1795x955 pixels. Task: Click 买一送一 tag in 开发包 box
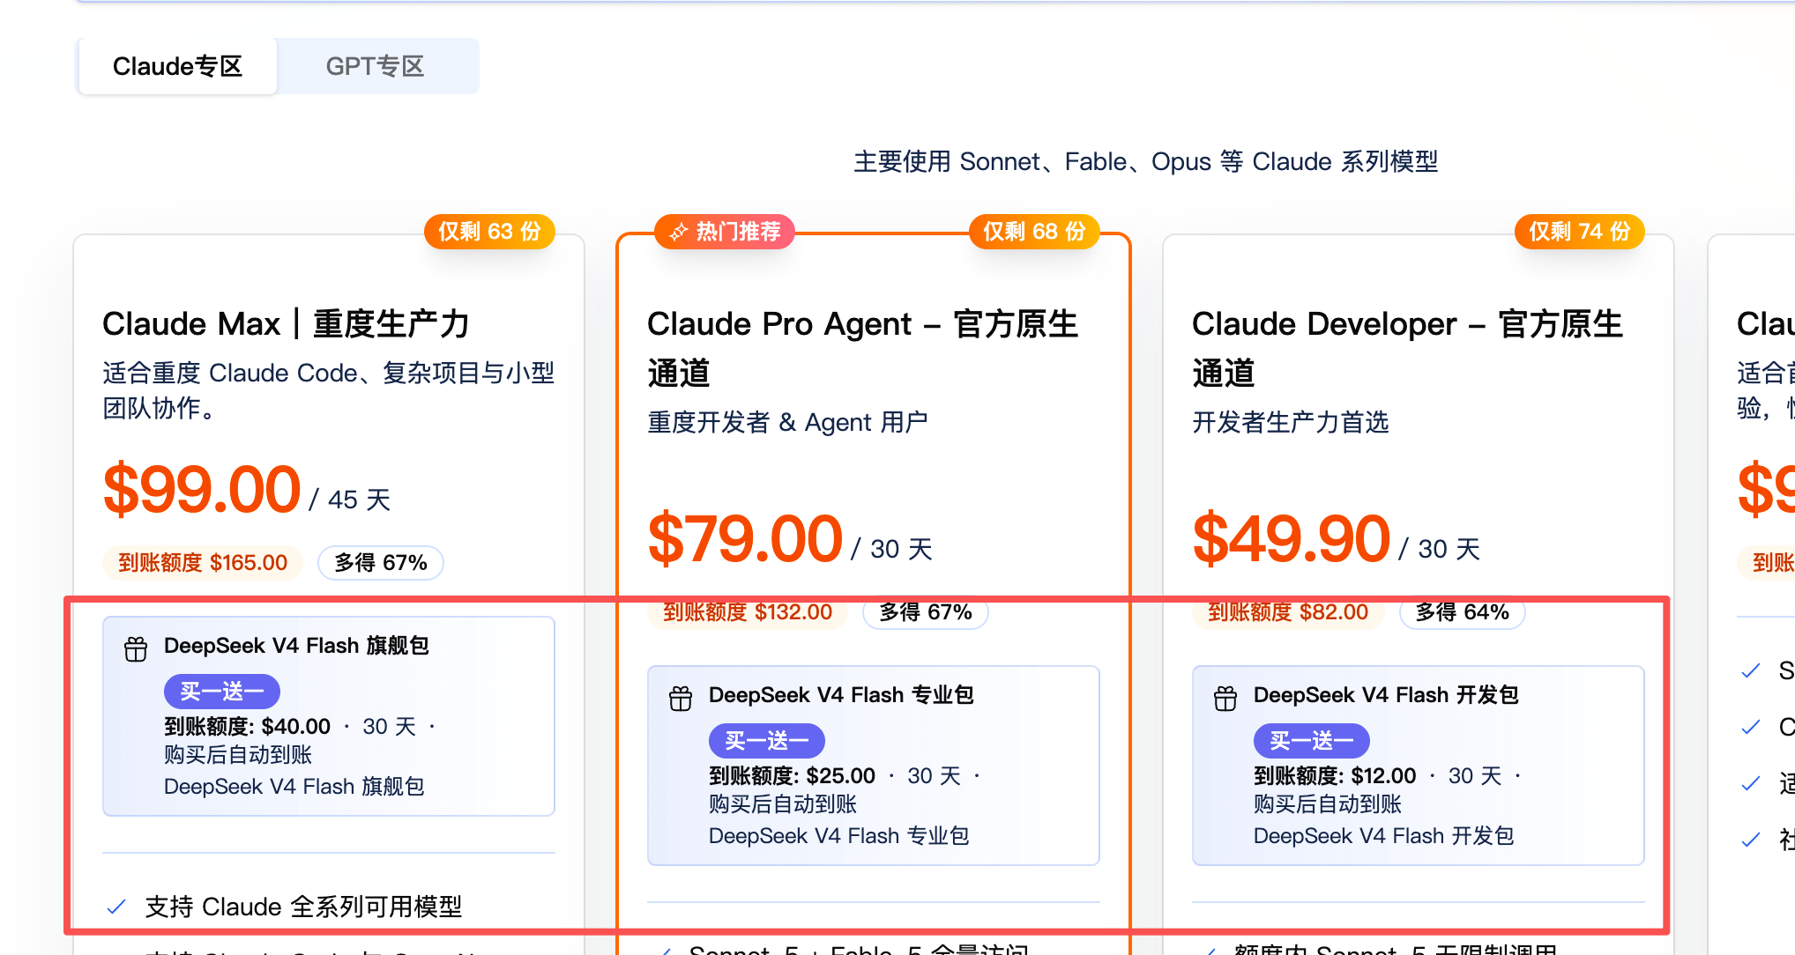coord(1312,741)
